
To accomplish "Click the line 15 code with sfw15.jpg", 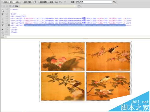I will click(71, 21).
